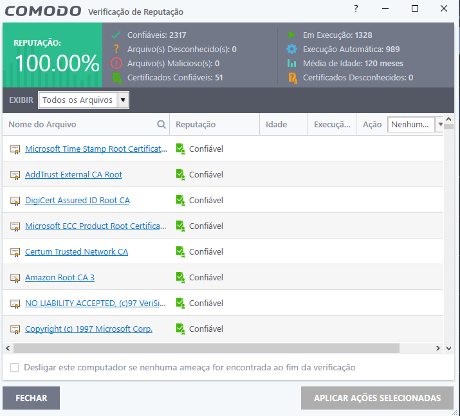The image size is (460, 416).
Task: Click certificate icon beside DigiCert Assured ID Root CA
Action: [15, 201]
